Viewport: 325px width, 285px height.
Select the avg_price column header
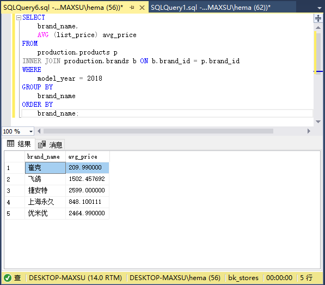[x=87, y=157]
